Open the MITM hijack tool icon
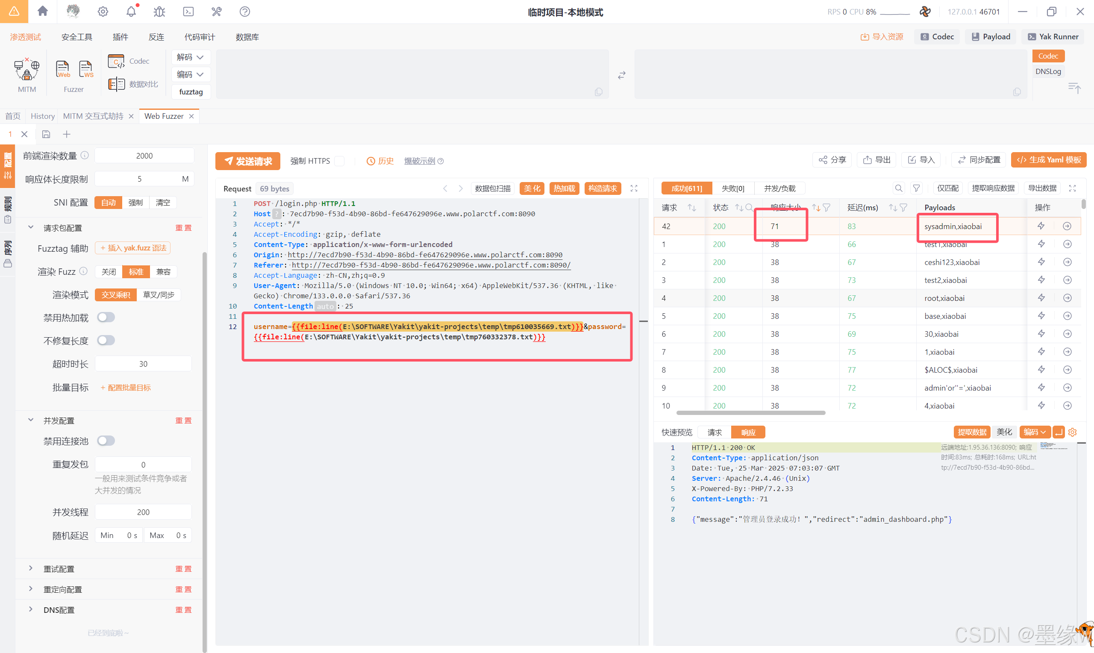The height and width of the screenshot is (653, 1094). (26, 70)
